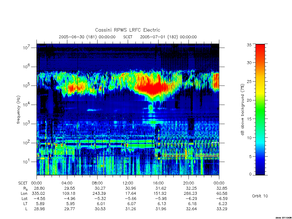Click the colorbar value 5
This screenshot has width=292, height=219.
[x=250, y=157]
